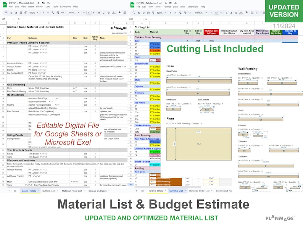This screenshot has width=303, height=227.
Task: Click the text color button in the right toolbar
Action: point(241,13)
